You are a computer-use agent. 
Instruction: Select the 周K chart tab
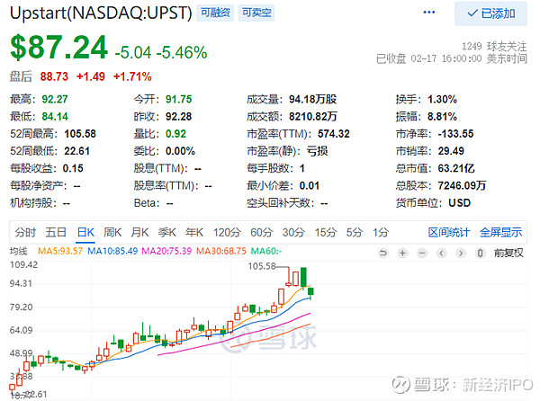click(112, 232)
